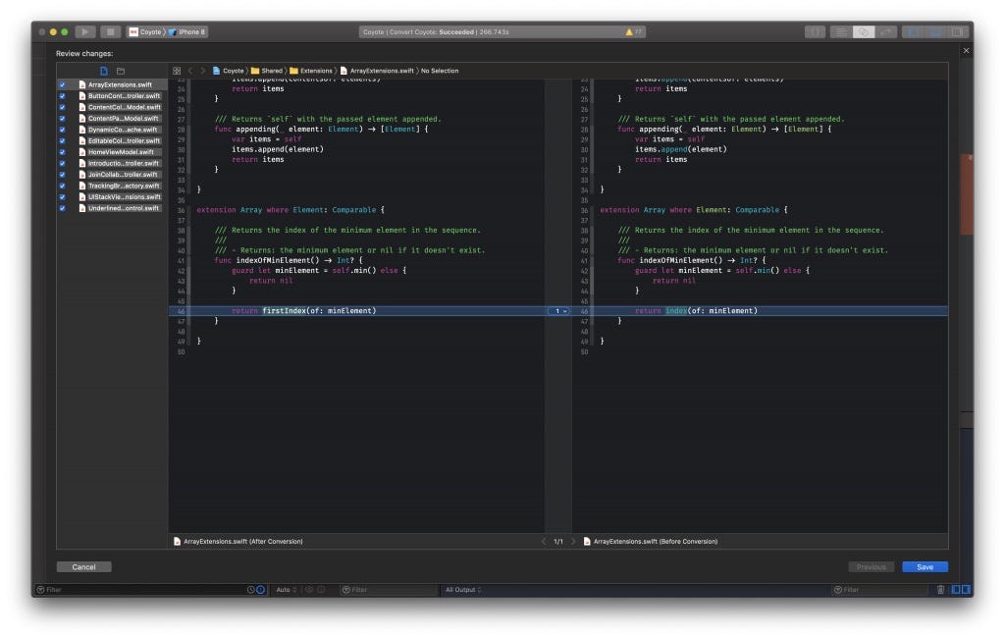Show recent files filter clock icon
Image resolution: width=1005 pixels, height=639 pixels.
(250, 590)
